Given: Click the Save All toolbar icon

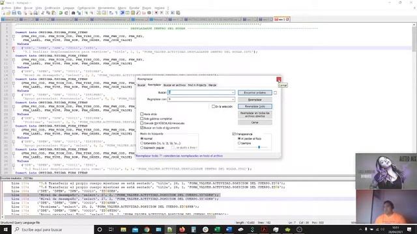Looking at the screenshot, I should pos(20,13).
